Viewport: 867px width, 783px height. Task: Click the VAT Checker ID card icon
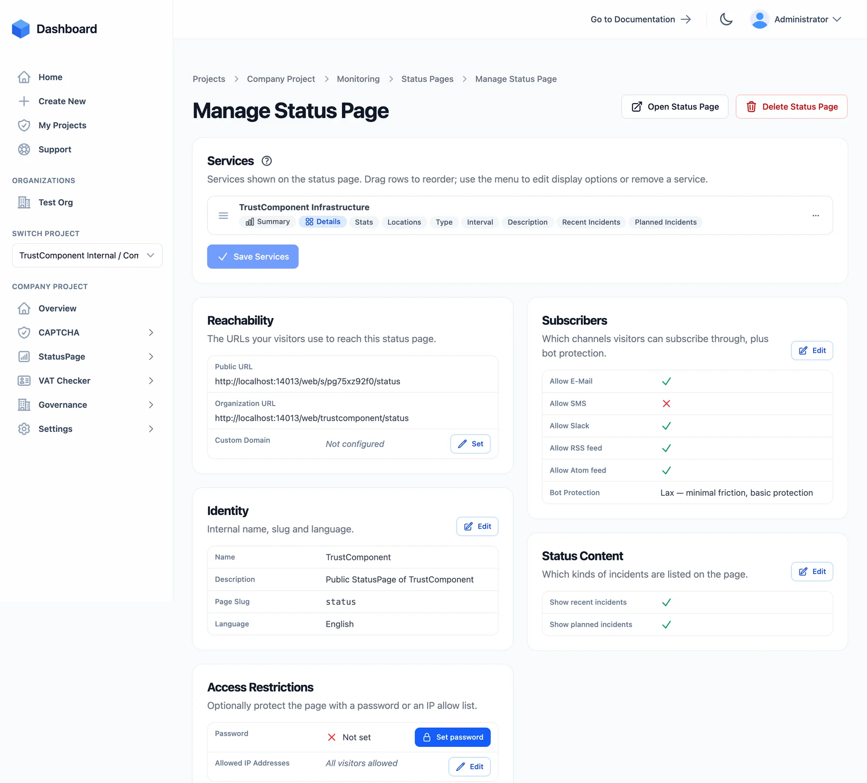pos(24,381)
